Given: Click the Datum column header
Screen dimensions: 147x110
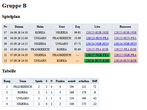Looking at the screenshot, I should (x=19, y=27).
